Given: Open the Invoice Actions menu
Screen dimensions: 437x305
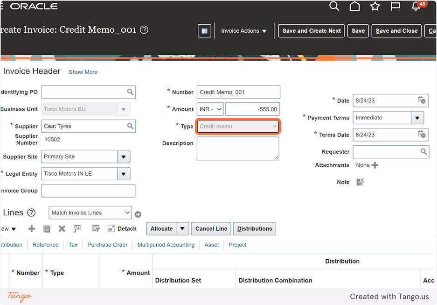Looking at the screenshot, I should pos(243,31).
